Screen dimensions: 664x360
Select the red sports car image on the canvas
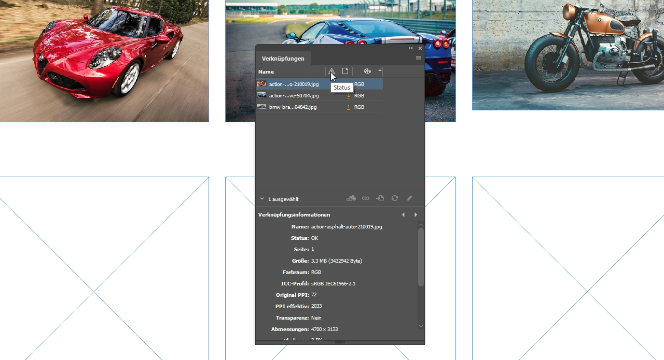pyautogui.click(x=104, y=61)
